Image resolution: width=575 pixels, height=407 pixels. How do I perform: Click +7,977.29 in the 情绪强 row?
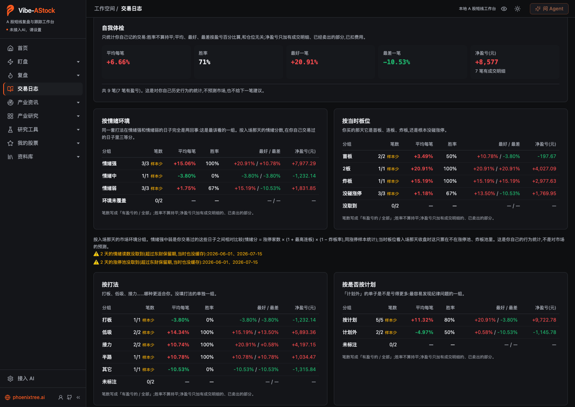304,164
